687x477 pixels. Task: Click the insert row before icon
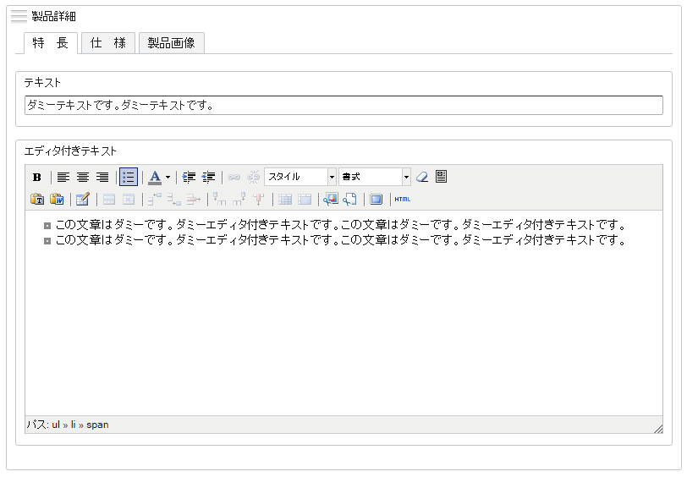coord(154,200)
